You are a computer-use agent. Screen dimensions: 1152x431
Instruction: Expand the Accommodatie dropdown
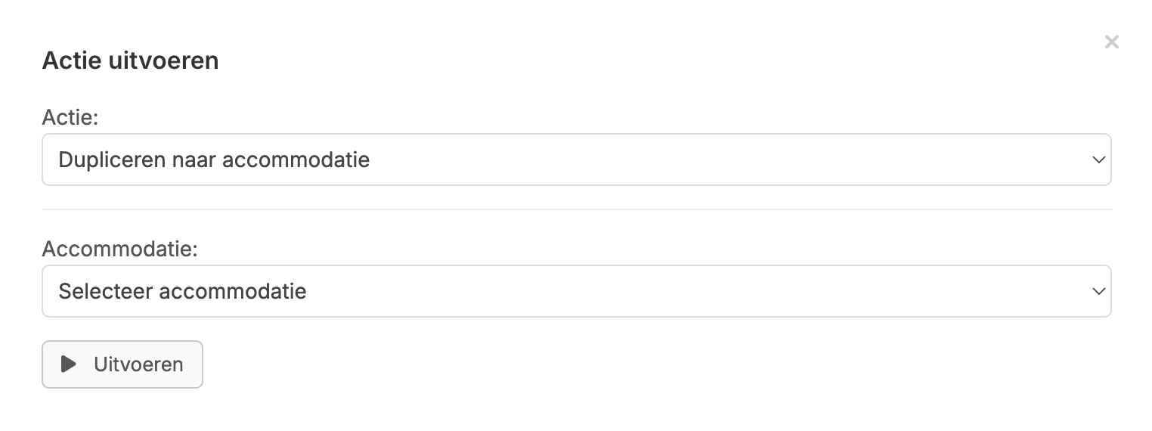(x=576, y=291)
